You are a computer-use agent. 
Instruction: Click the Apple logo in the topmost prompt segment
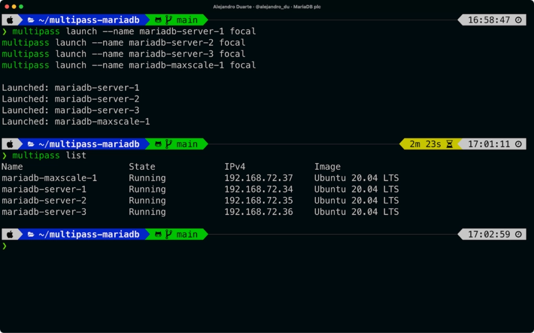tap(10, 20)
